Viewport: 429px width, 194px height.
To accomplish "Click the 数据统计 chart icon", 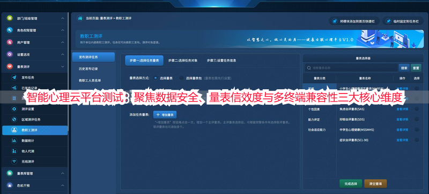I will tap(14, 141).
